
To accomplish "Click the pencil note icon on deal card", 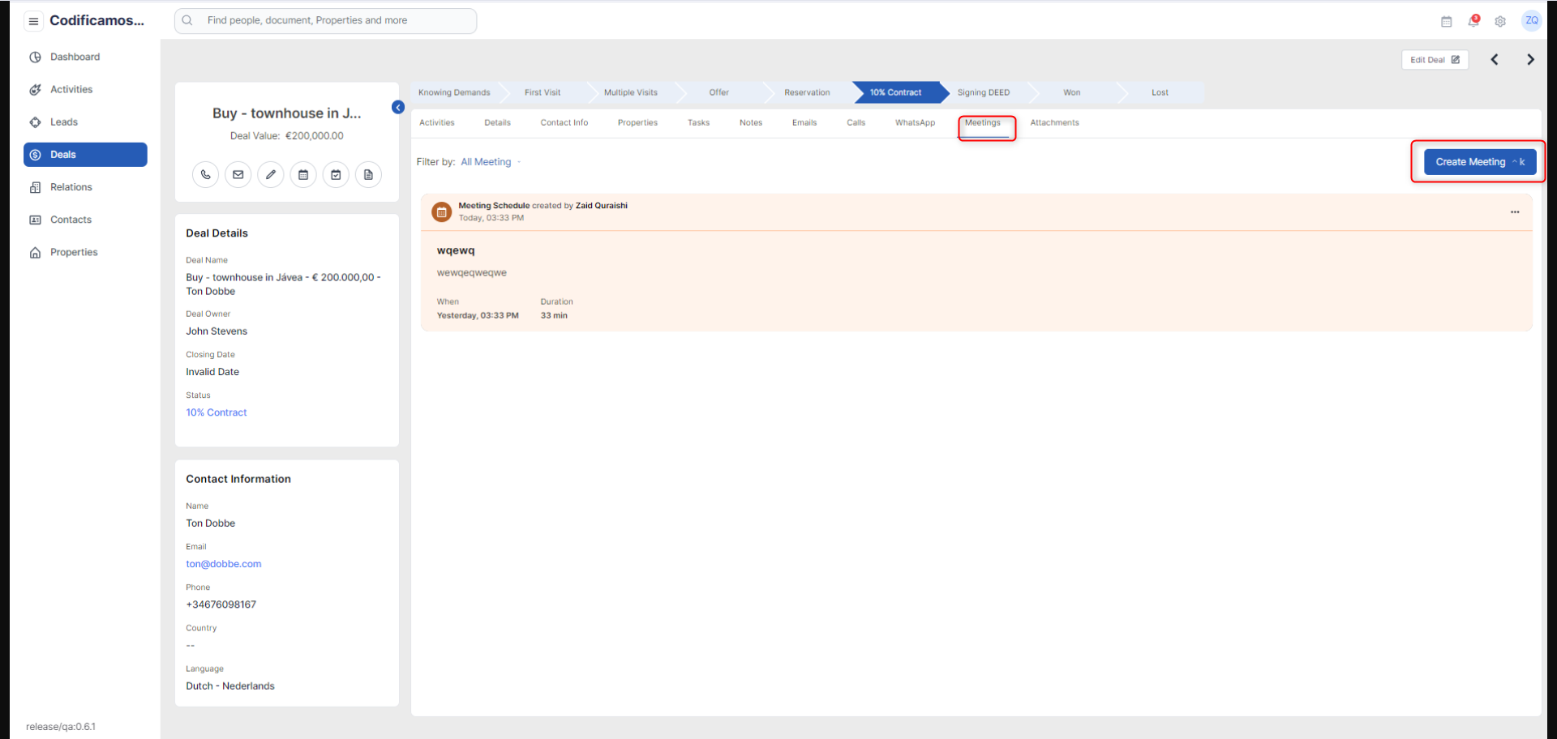I will (x=271, y=175).
